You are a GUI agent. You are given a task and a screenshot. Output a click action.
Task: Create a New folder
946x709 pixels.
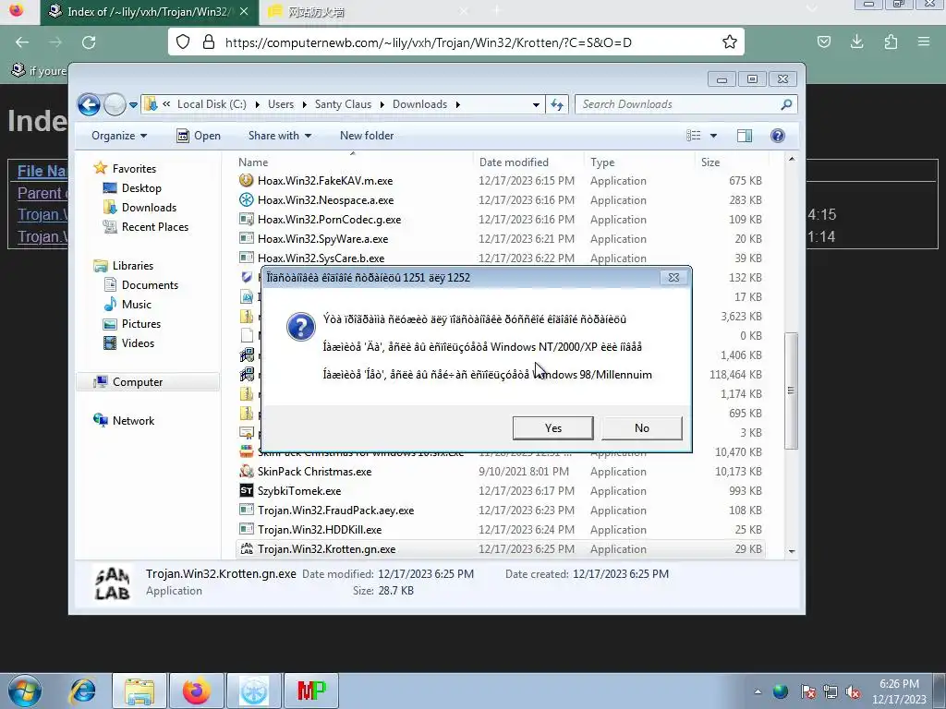point(366,136)
